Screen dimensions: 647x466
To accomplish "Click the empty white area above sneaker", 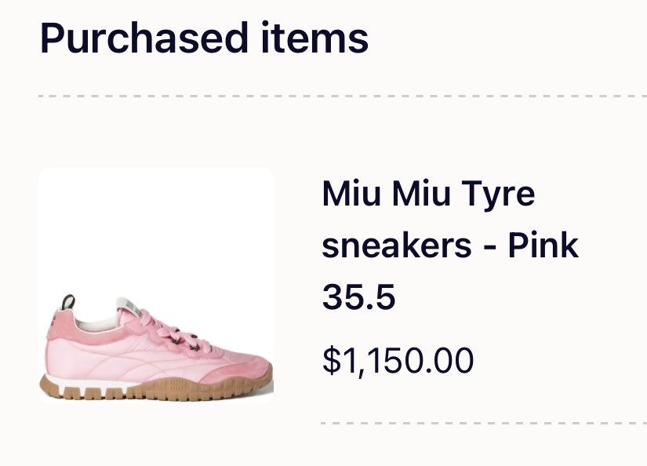I will [x=156, y=227].
